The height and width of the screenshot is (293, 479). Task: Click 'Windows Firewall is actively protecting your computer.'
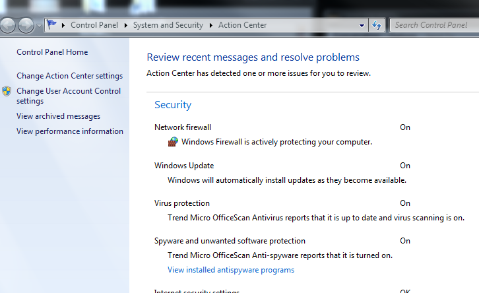point(276,142)
